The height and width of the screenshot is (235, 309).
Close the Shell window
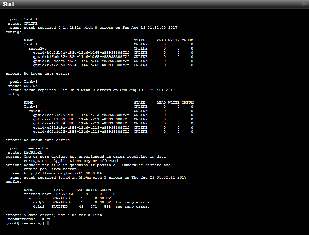point(304,4)
